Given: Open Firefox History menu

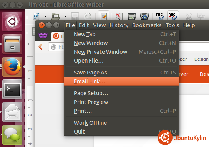Looking at the screenshot, I should [119, 25].
